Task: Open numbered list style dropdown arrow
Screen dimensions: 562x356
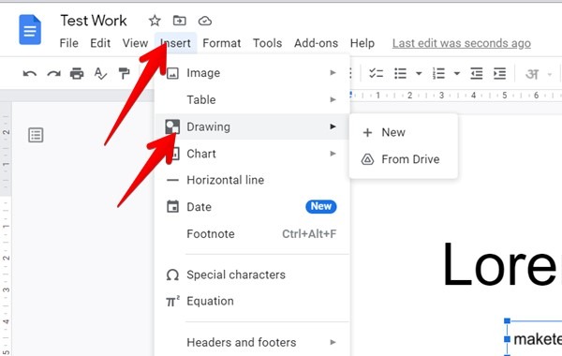Action: [x=457, y=74]
